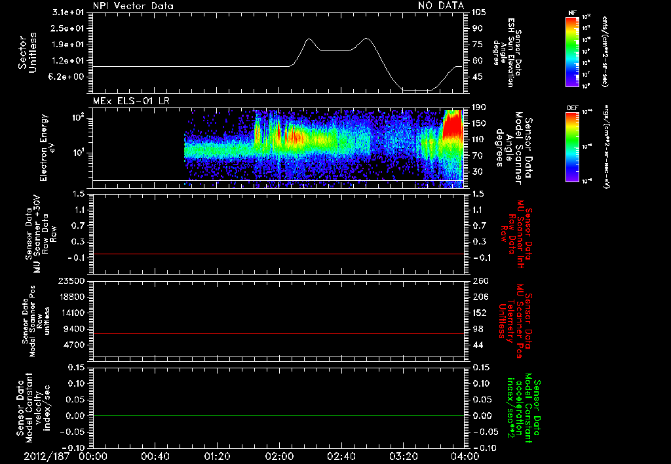The height and width of the screenshot is (464, 671).
Task: Select the 'NPI Vector Data' panel title
Action: coord(133,6)
